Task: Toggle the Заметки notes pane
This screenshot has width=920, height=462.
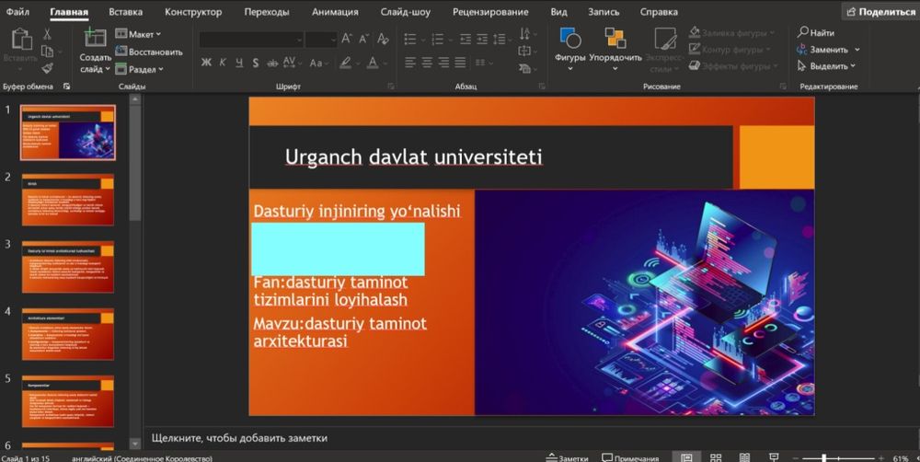Action: (x=567, y=458)
